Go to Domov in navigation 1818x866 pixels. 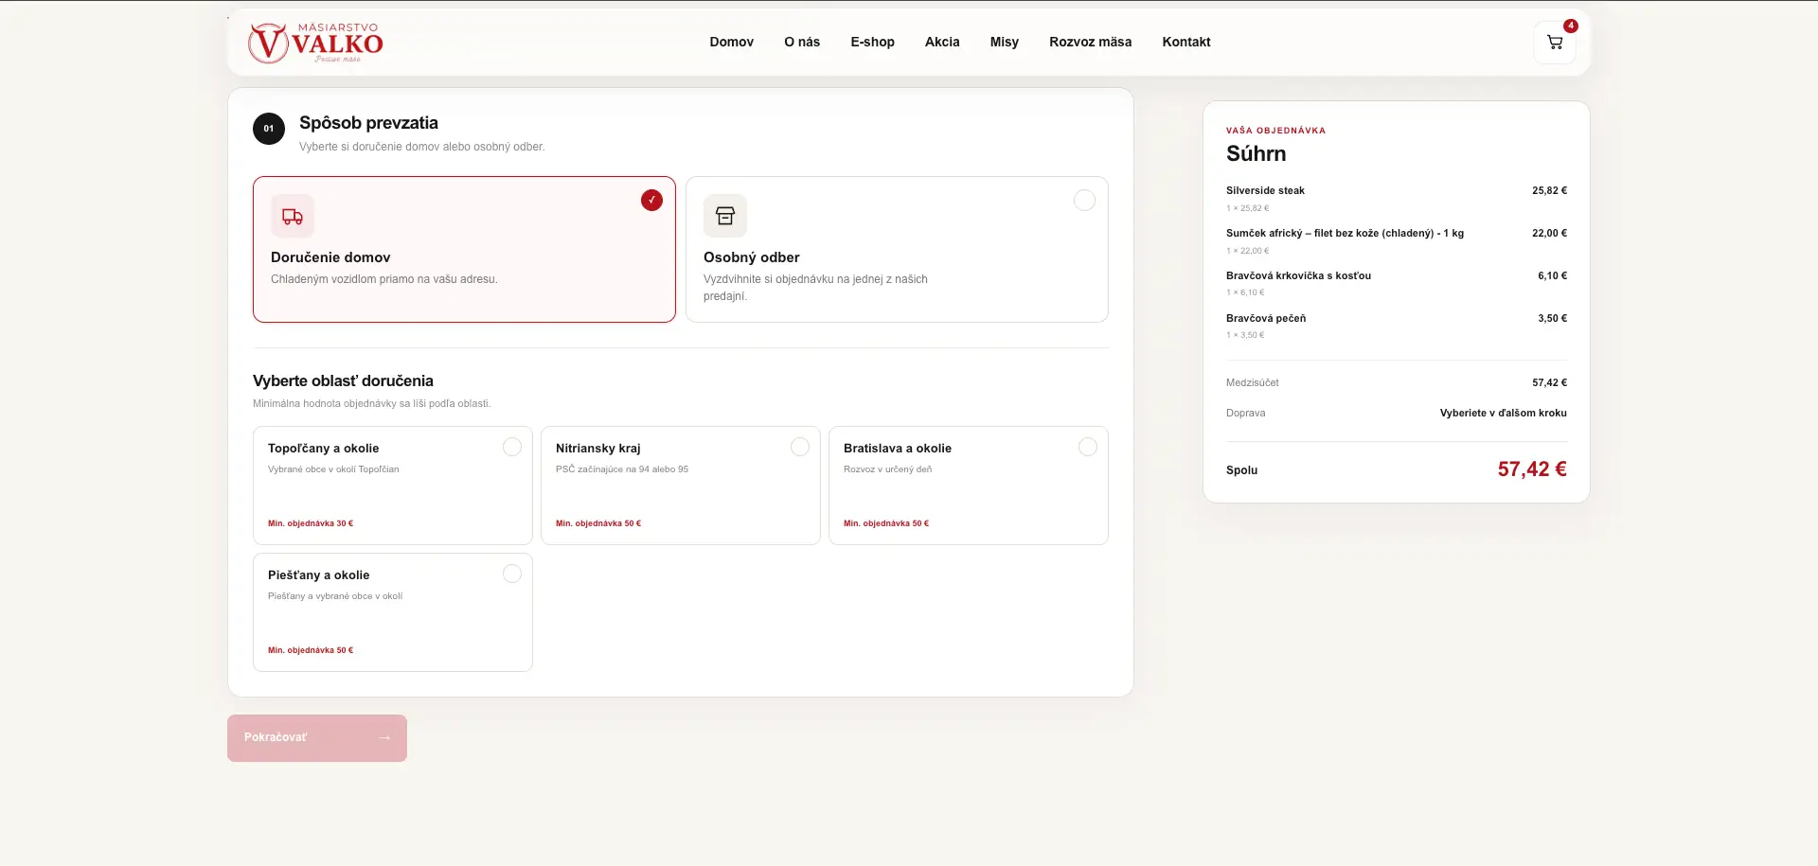coord(732,42)
